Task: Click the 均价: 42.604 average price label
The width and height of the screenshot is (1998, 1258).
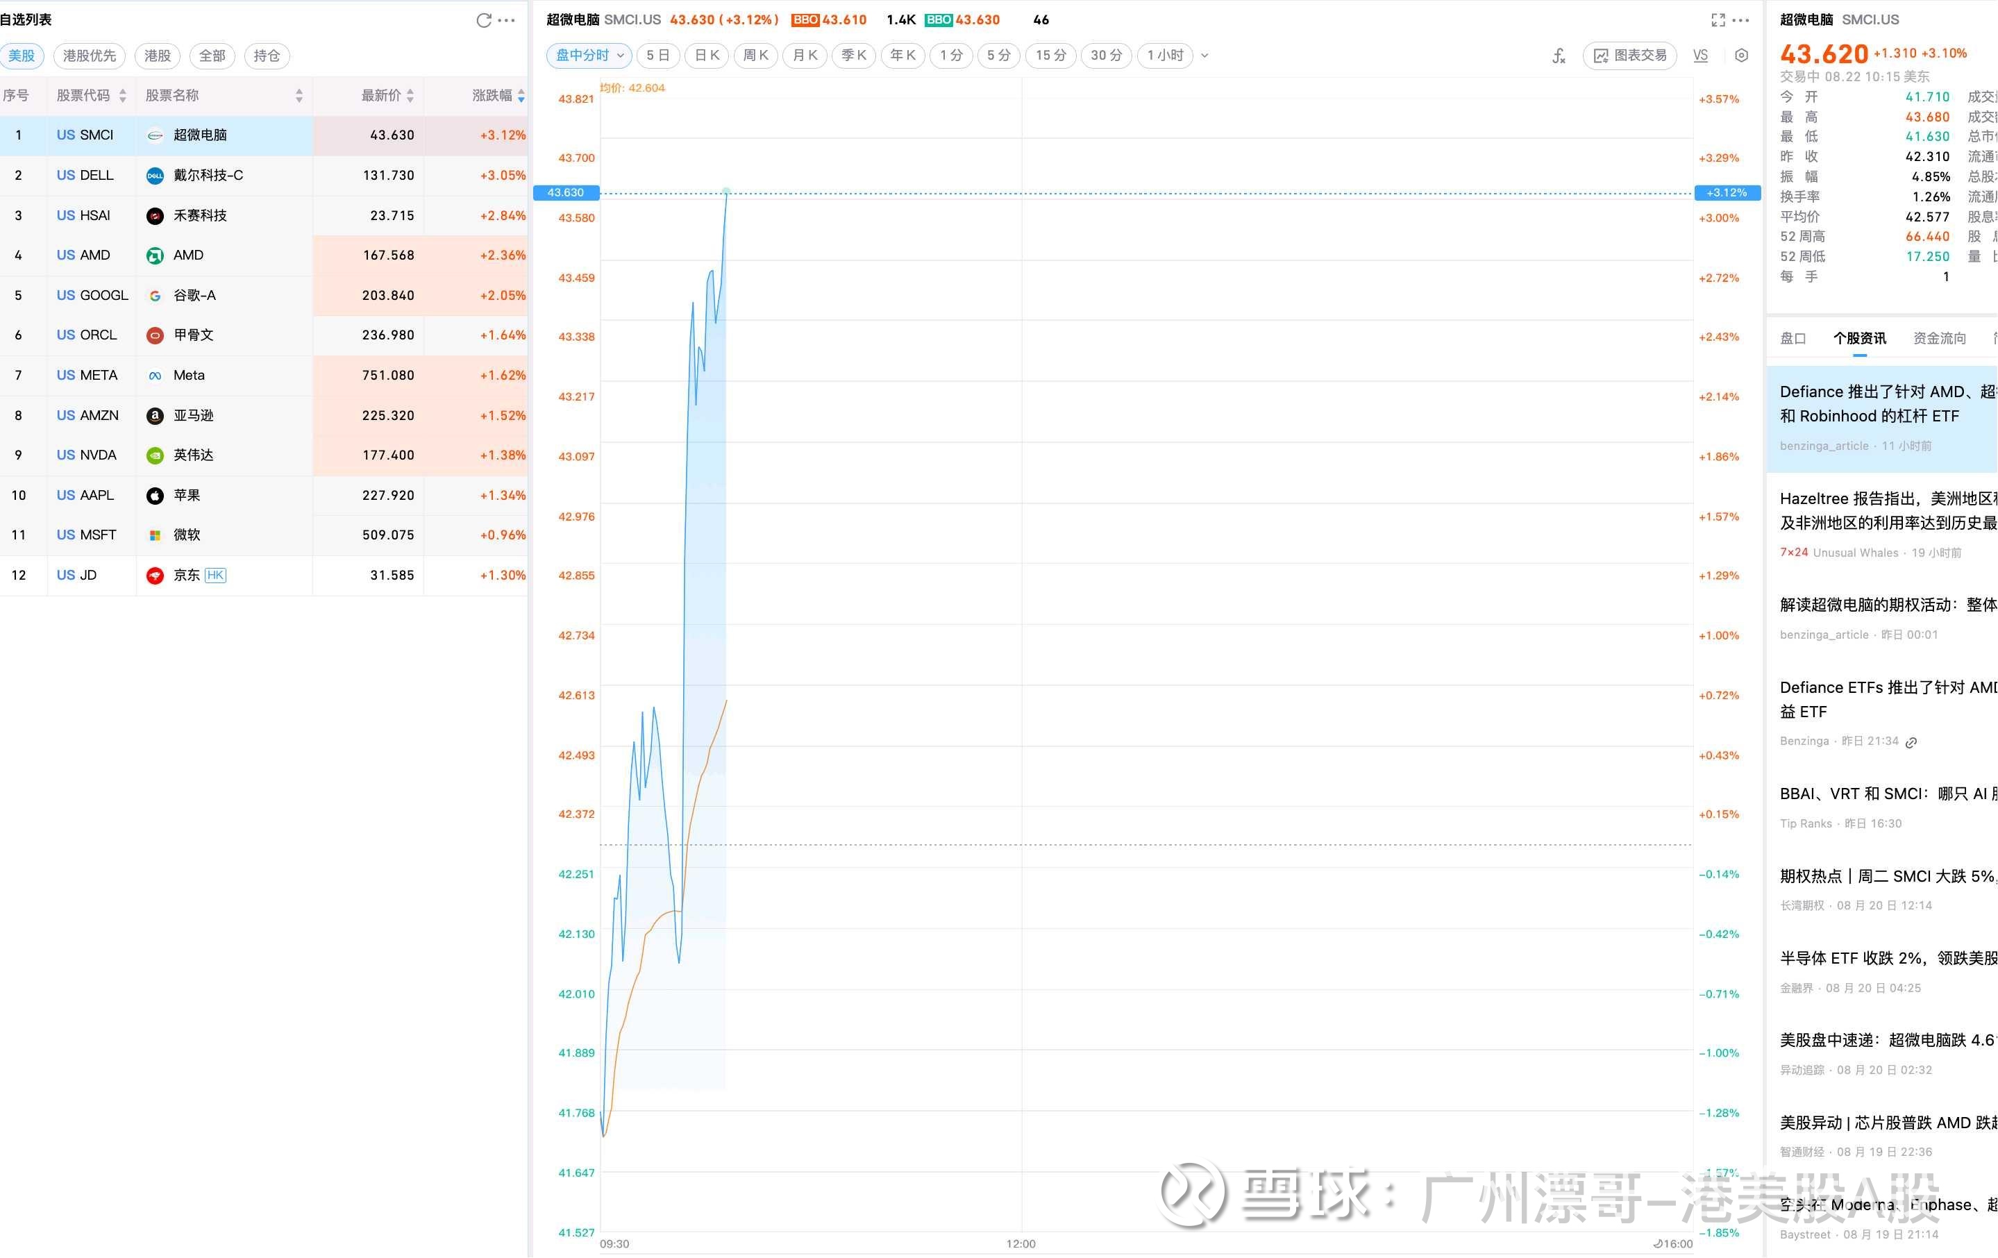Action: point(633,88)
